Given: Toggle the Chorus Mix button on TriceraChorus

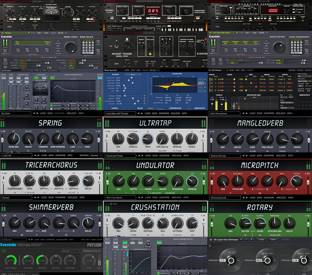Looking at the screenshot, I should (15, 189).
